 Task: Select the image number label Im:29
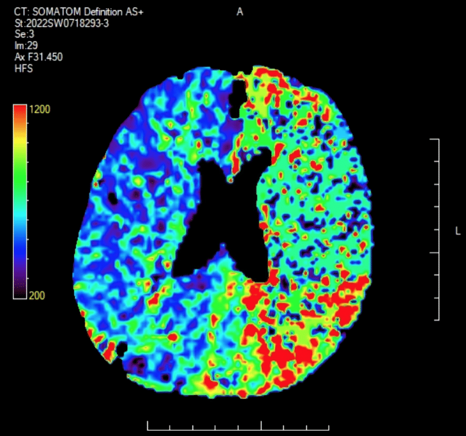[26, 46]
